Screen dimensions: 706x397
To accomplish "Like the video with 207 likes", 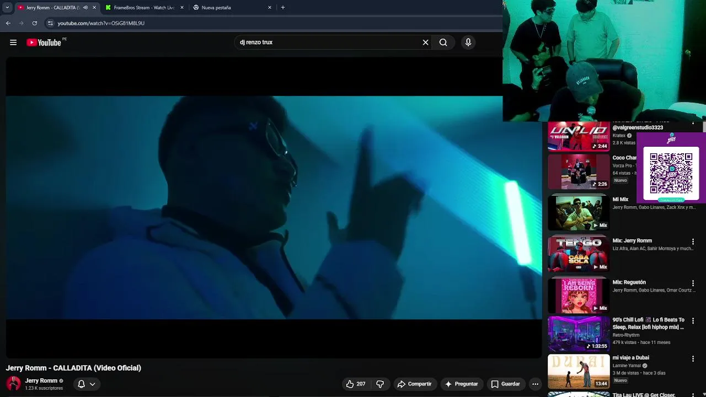I will pyautogui.click(x=355, y=384).
